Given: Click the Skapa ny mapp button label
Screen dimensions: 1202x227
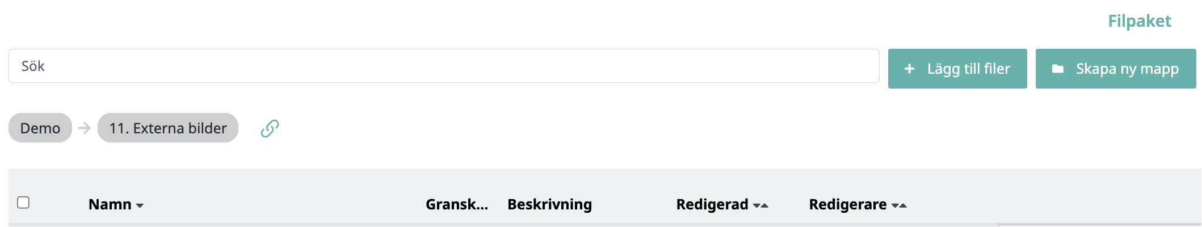Looking at the screenshot, I should tap(1128, 69).
